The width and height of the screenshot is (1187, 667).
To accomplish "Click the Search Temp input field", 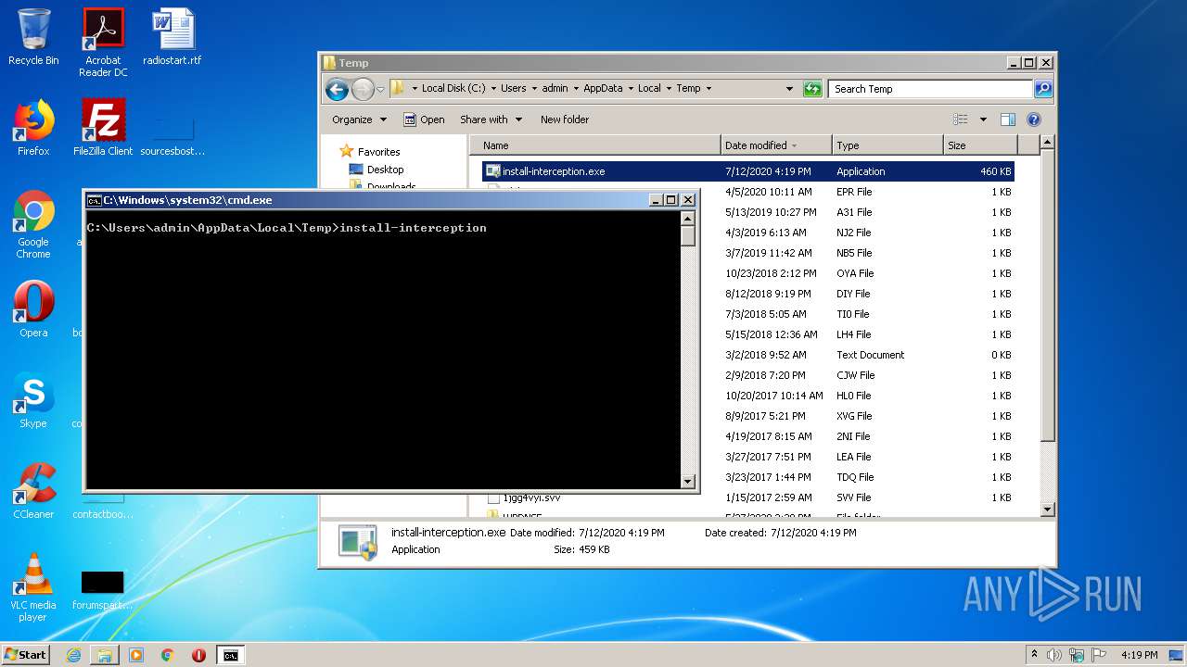I will 930,89.
